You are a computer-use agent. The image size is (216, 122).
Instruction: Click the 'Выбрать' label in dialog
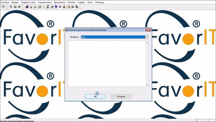pos(75,37)
